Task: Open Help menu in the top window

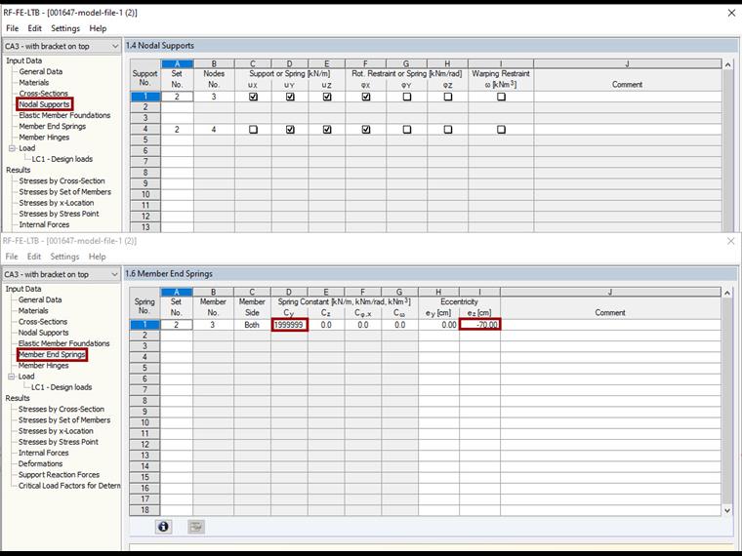Action: click(x=98, y=28)
